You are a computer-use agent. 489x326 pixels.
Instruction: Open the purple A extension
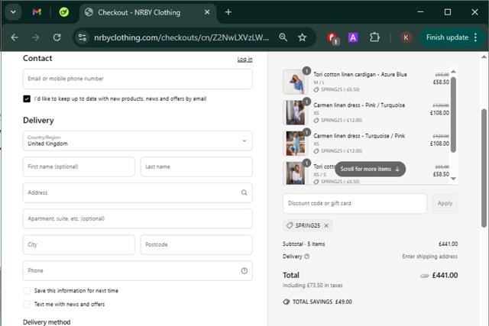point(353,37)
